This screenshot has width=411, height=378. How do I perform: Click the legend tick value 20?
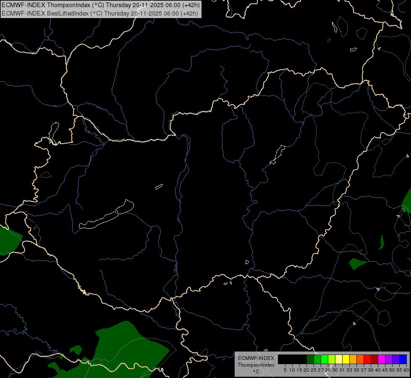tap(306, 370)
